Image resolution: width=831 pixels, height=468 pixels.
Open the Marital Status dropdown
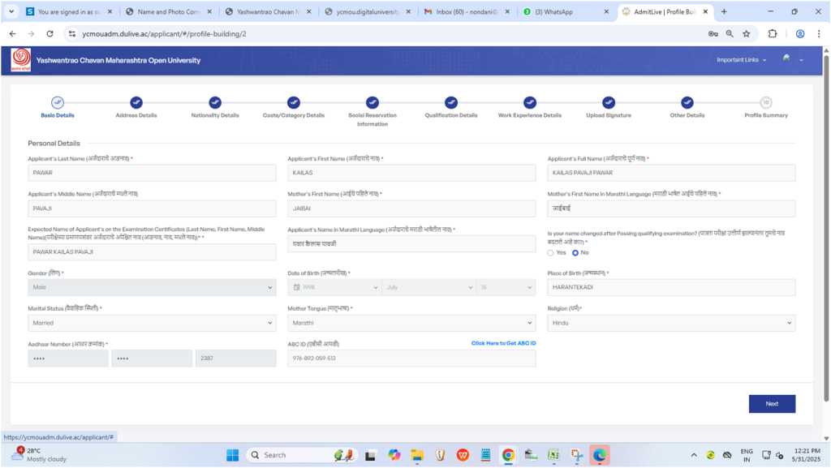pyautogui.click(x=152, y=323)
